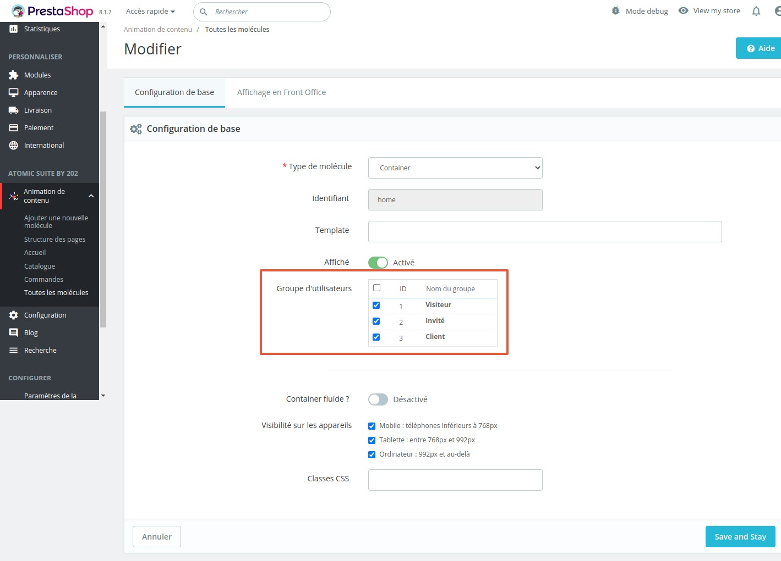This screenshot has width=781, height=561.
Task: Open Structure des pages submenu item
Action: [x=54, y=239]
